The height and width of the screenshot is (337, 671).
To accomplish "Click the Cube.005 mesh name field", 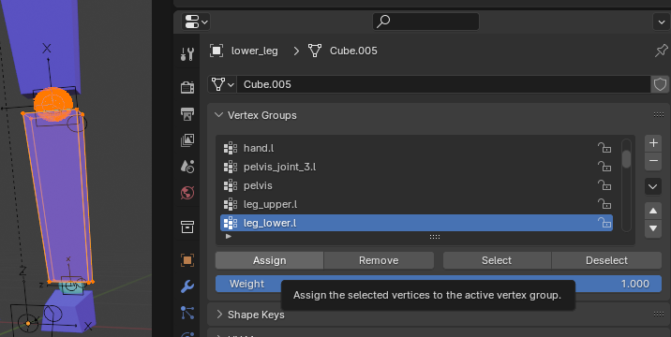I will [x=444, y=84].
